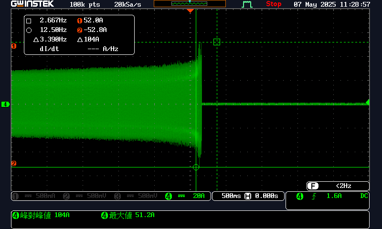
Task: Click the A/Hz unit readout
Action: point(110,49)
